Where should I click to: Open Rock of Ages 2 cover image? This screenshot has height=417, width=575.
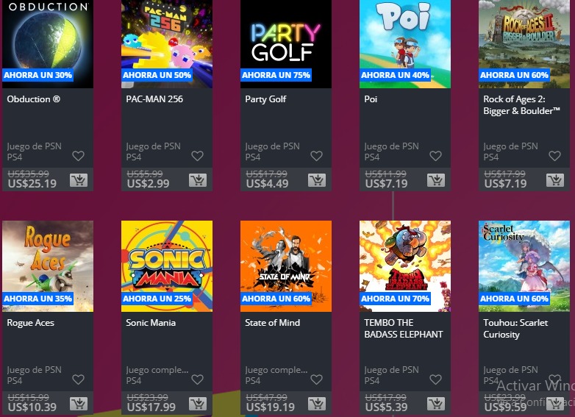tap(524, 44)
